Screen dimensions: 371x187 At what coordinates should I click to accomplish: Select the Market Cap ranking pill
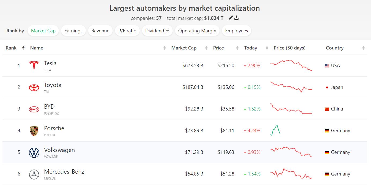43,31
